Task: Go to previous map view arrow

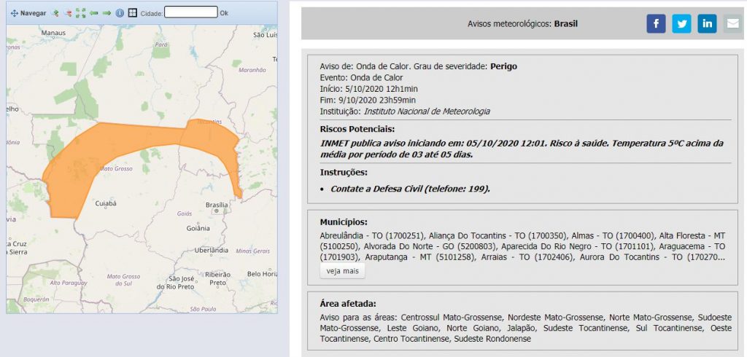Action: (94, 13)
